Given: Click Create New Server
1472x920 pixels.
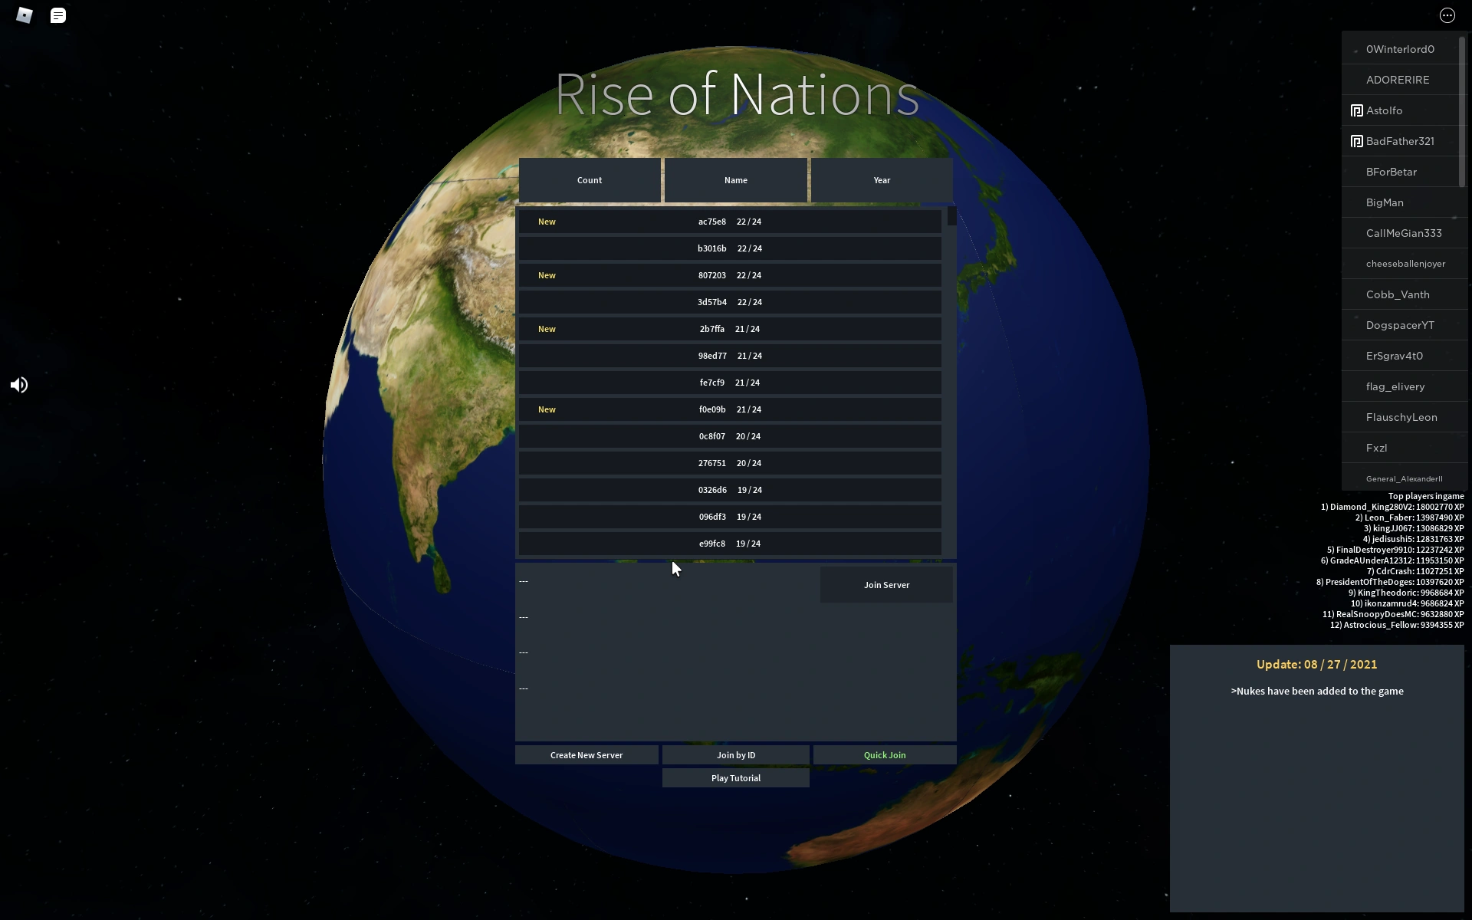Looking at the screenshot, I should click(x=586, y=755).
